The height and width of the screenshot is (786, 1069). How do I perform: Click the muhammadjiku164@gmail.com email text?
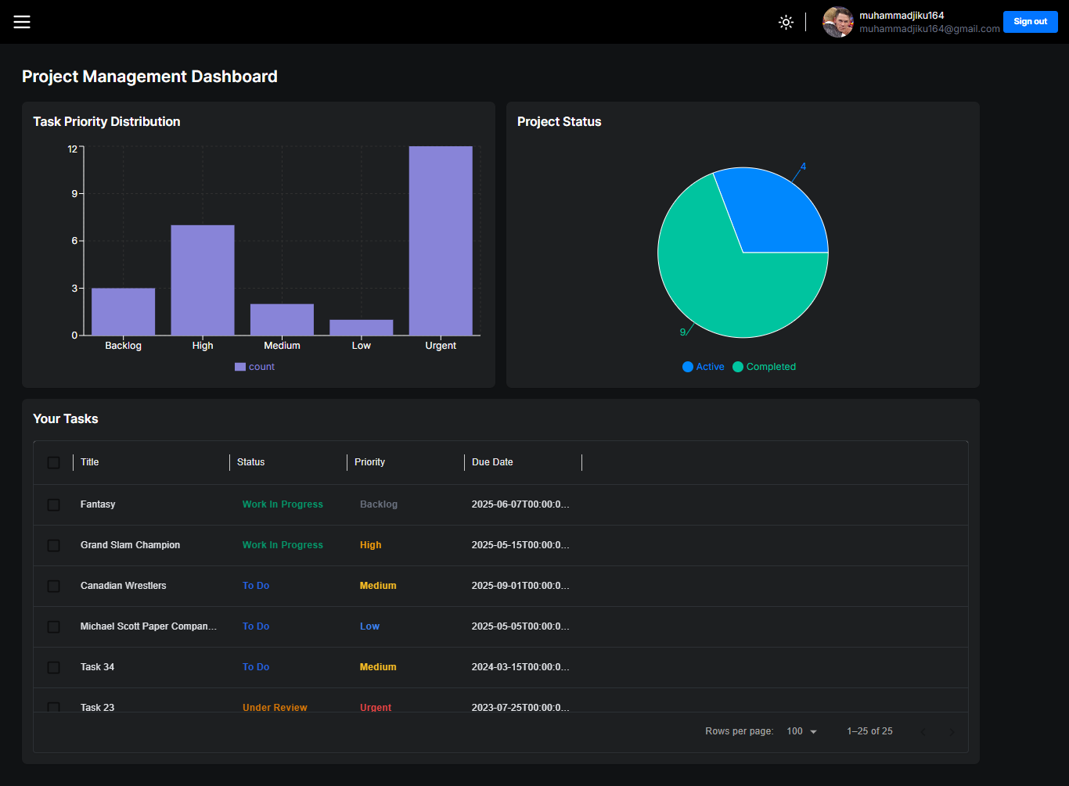coord(930,29)
